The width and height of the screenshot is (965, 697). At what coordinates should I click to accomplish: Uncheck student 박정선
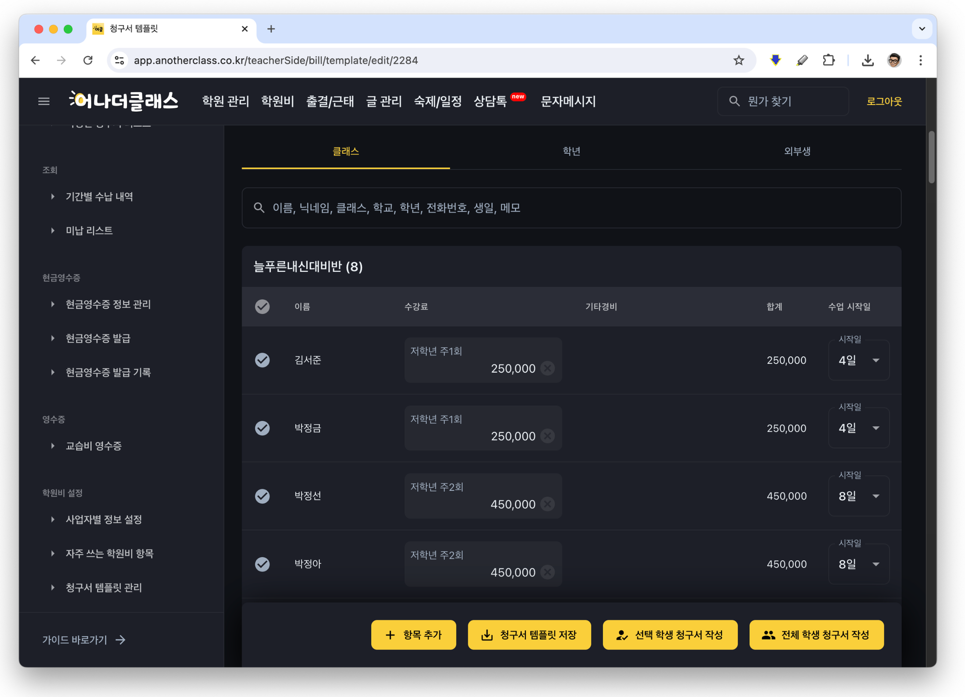262,496
